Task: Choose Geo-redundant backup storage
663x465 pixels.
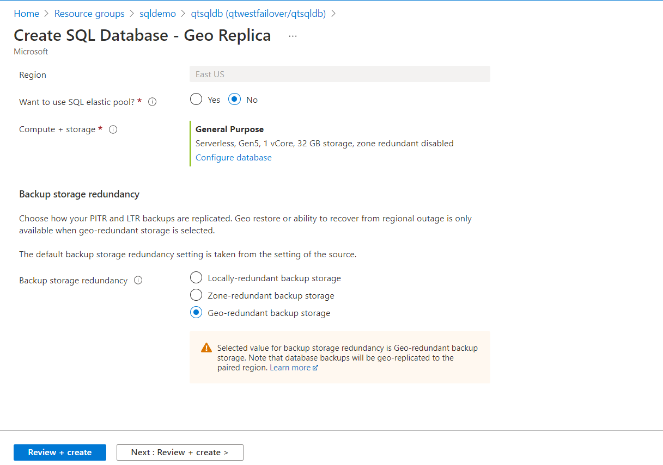Action: (x=196, y=313)
